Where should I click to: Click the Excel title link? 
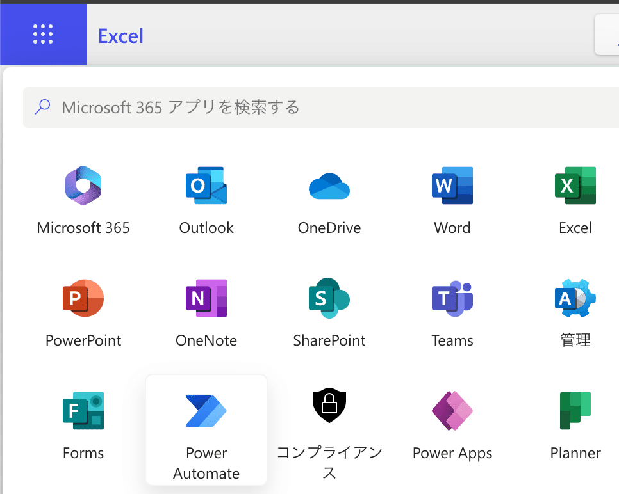pyautogui.click(x=120, y=36)
